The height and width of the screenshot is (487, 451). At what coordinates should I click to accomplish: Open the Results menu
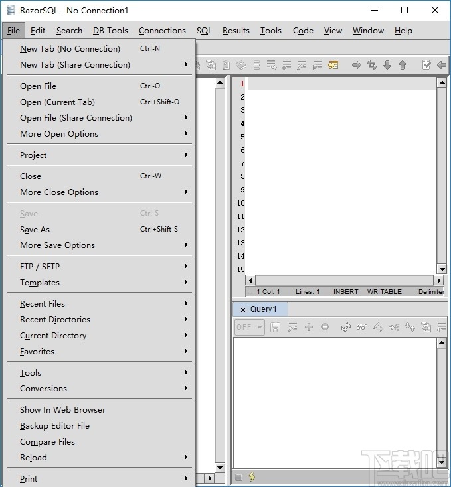coord(236,31)
